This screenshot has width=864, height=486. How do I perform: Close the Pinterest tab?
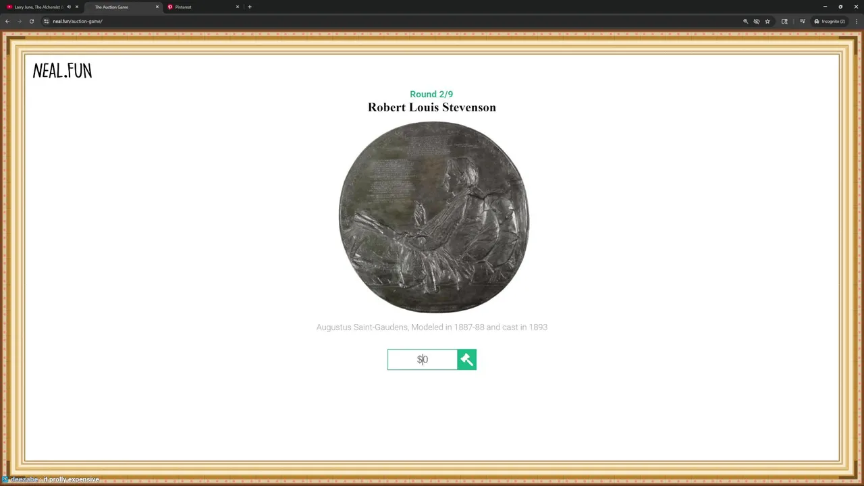point(238,7)
